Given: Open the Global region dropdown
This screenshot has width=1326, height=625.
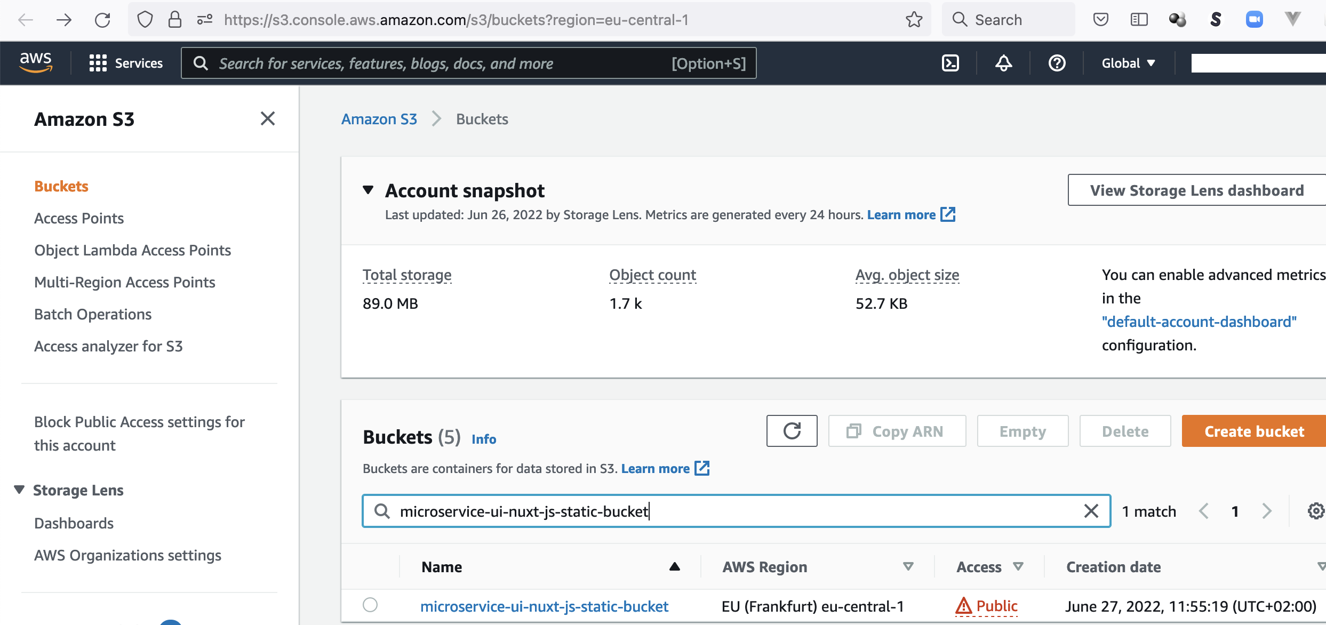Looking at the screenshot, I should pos(1128,63).
